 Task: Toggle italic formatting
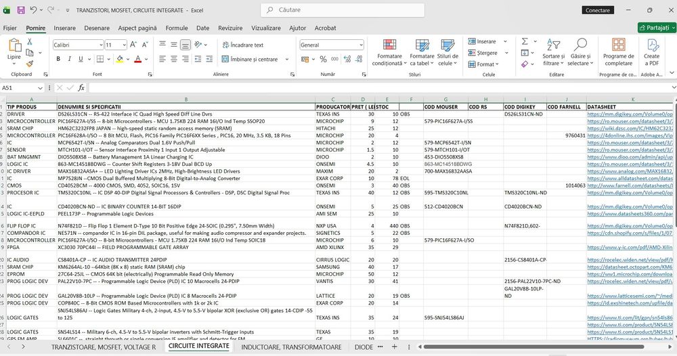(69, 59)
